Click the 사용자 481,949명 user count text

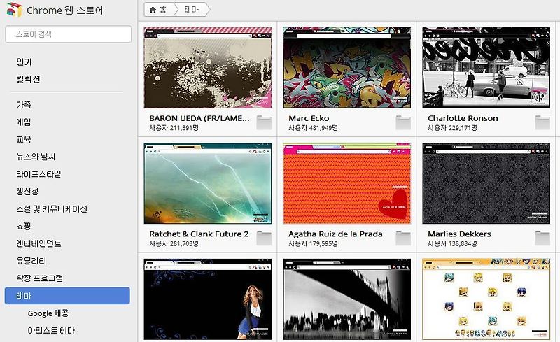[x=313, y=128]
